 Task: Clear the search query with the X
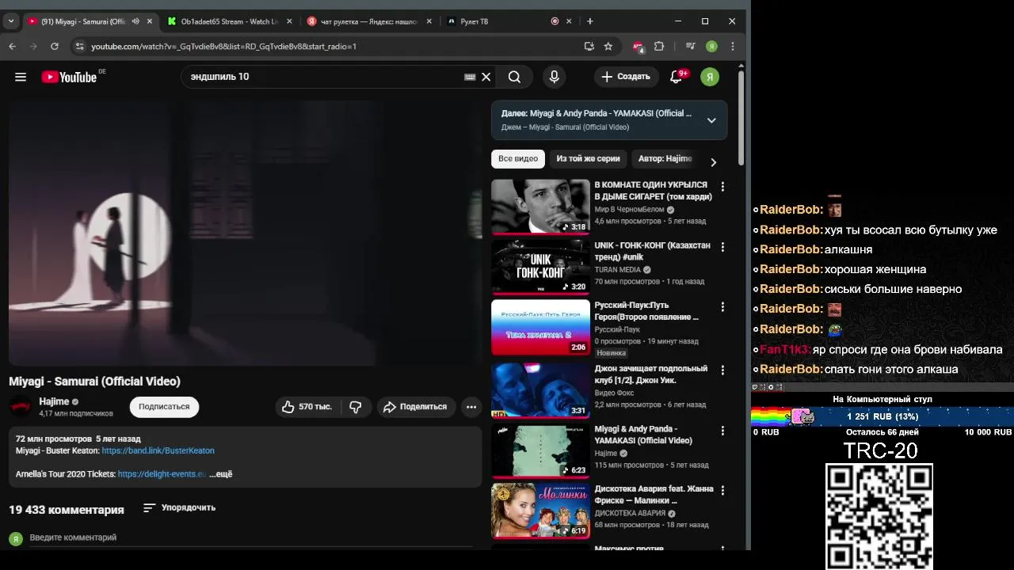coord(486,77)
